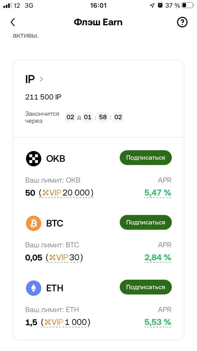The width and height of the screenshot is (197, 351).
Task: Subscribe to the BTC pool
Action: [146, 222]
